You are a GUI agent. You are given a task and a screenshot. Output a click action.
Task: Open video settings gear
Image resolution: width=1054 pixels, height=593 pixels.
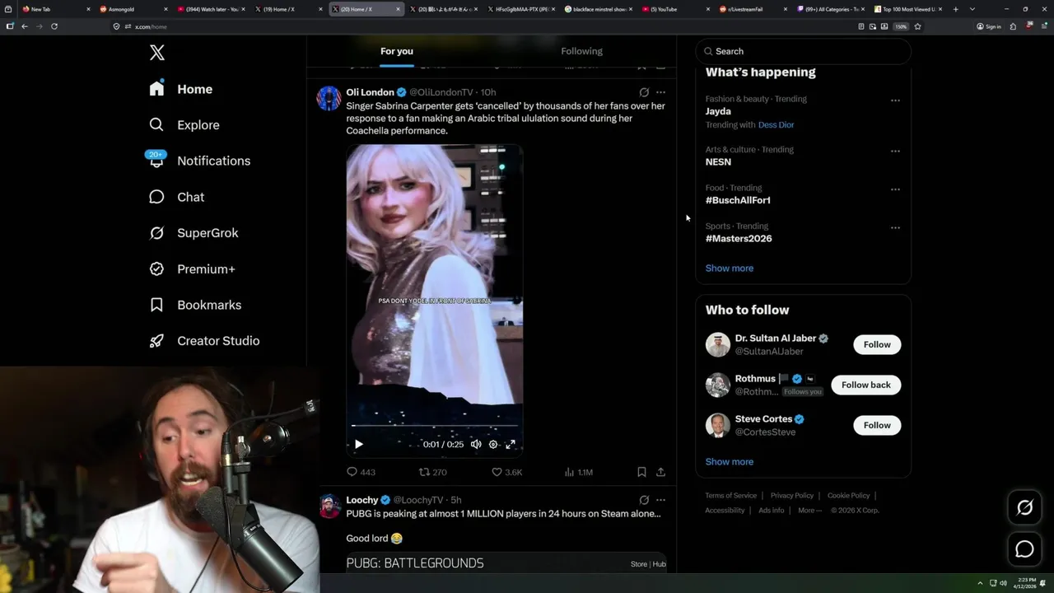point(493,444)
